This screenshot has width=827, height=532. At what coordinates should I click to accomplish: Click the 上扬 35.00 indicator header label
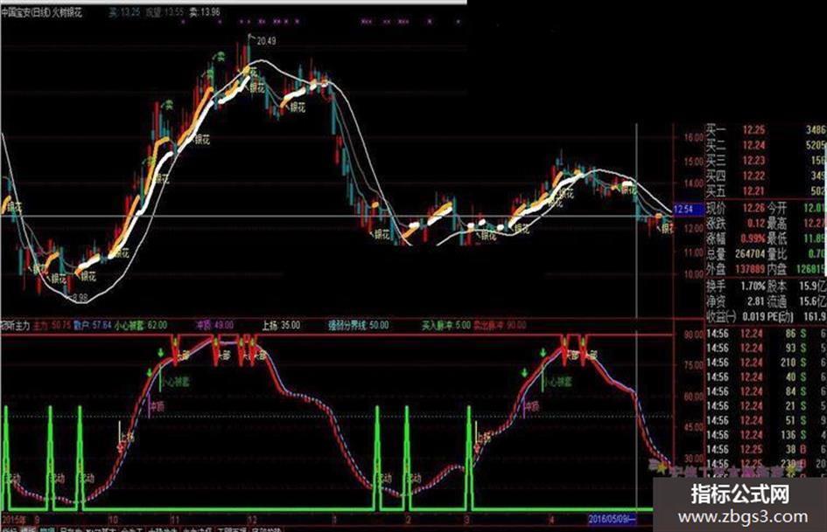(x=281, y=326)
